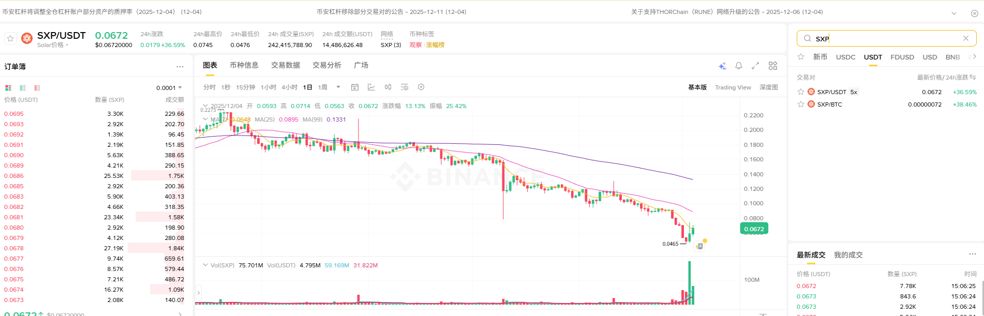Open the technical indicators chart icon
This screenshot has width=984, height=316.
coord(371,87)
